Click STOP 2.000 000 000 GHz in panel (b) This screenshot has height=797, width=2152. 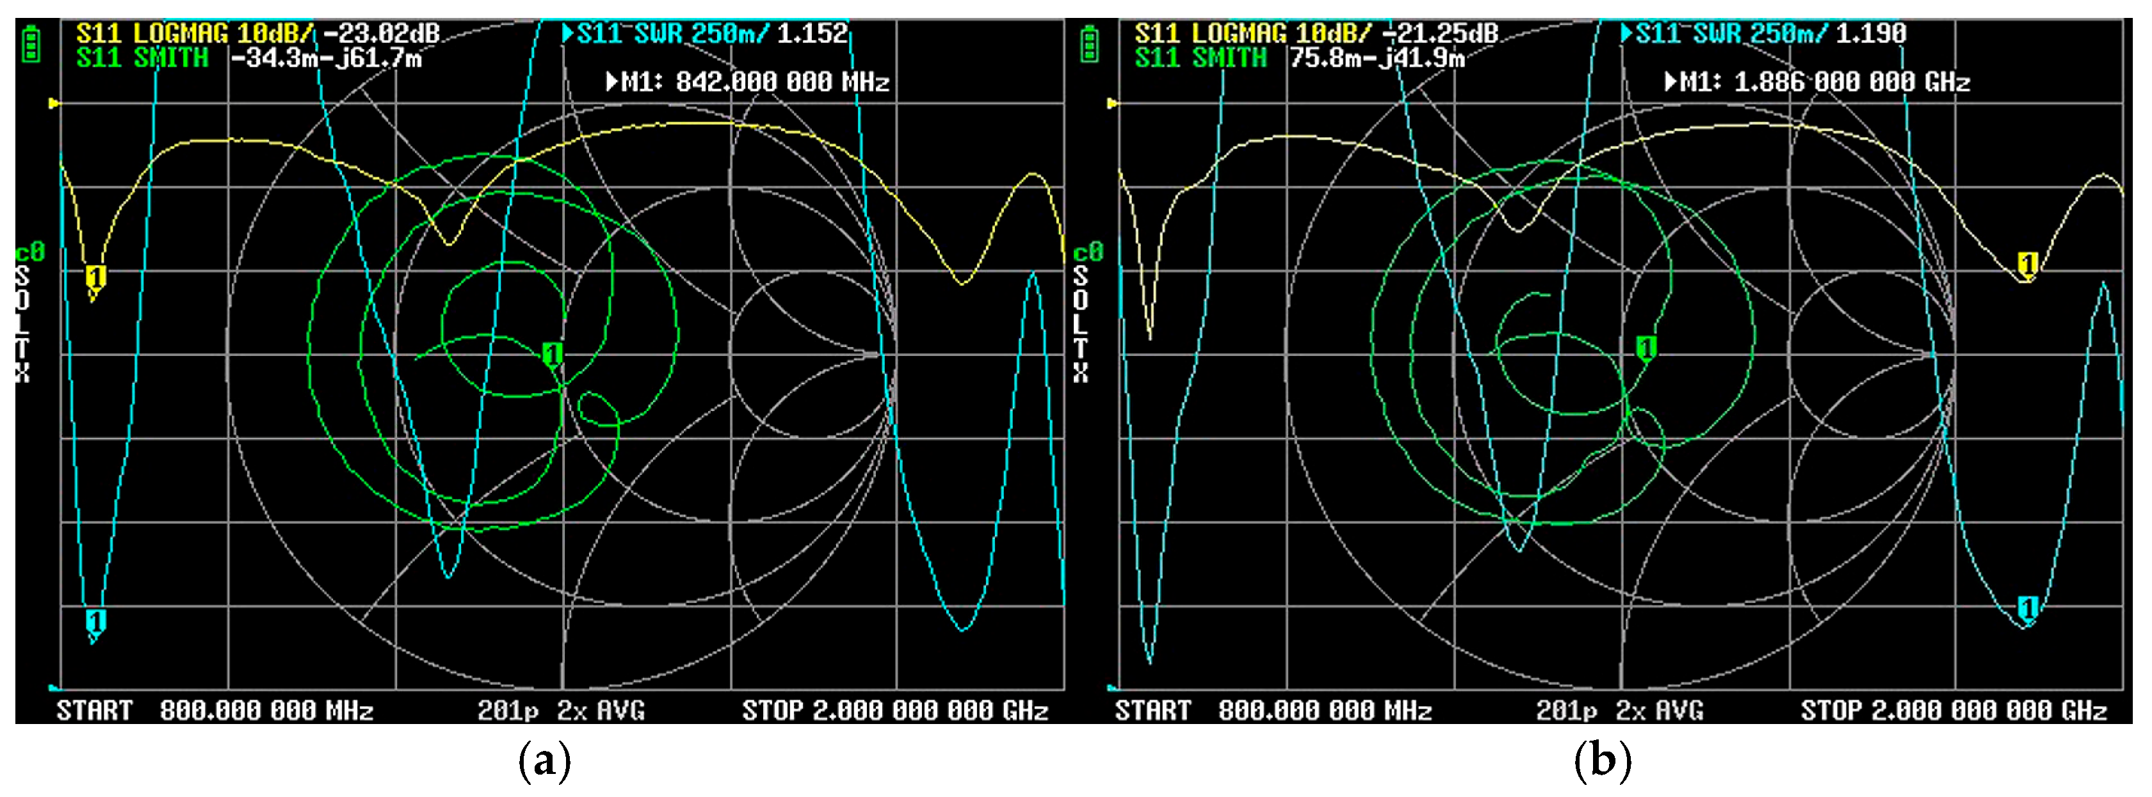point(1954,710)
